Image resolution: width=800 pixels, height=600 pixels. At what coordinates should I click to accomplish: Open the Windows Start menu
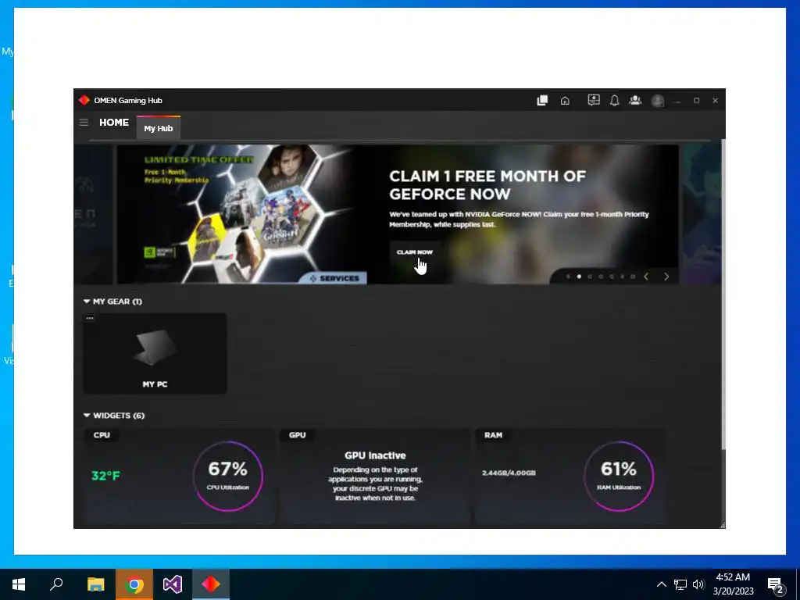pyautogui.click(x=19, y=584)
